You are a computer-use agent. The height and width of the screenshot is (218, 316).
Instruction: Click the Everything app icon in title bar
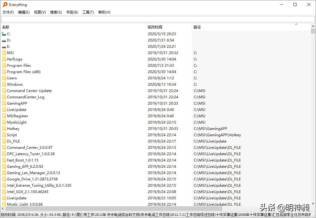coord(5,5)
